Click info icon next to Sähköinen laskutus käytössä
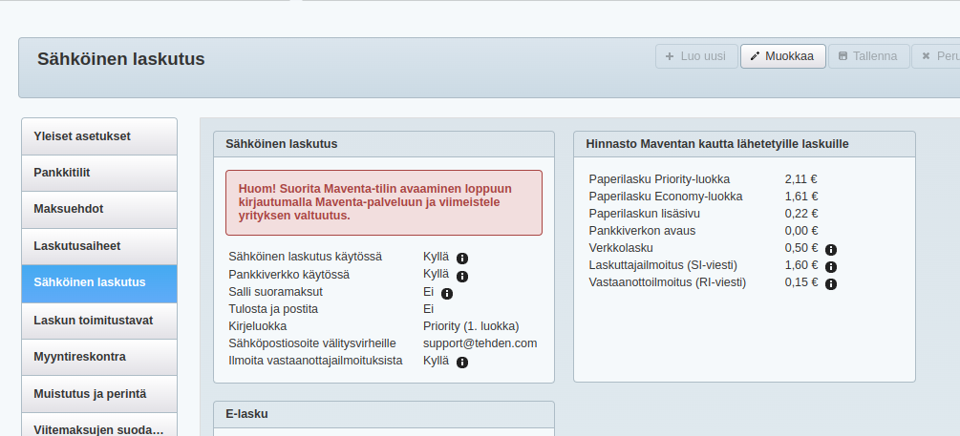The height and width of the screenshot is (436, 960). (462, 259)
